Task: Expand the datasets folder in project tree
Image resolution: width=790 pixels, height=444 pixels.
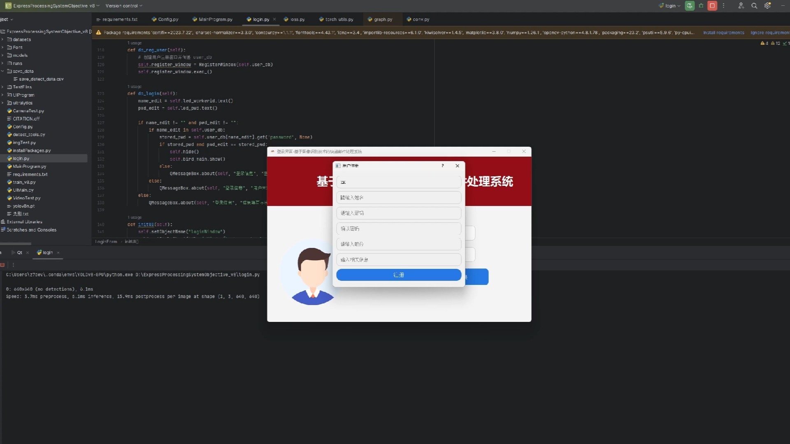Action: click(2, 39)
